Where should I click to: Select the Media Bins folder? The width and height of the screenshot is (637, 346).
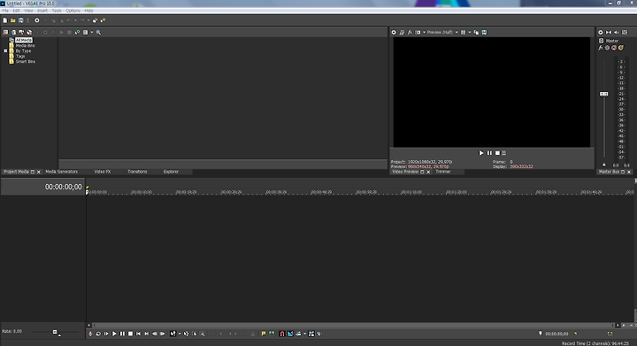pos(25,45)
